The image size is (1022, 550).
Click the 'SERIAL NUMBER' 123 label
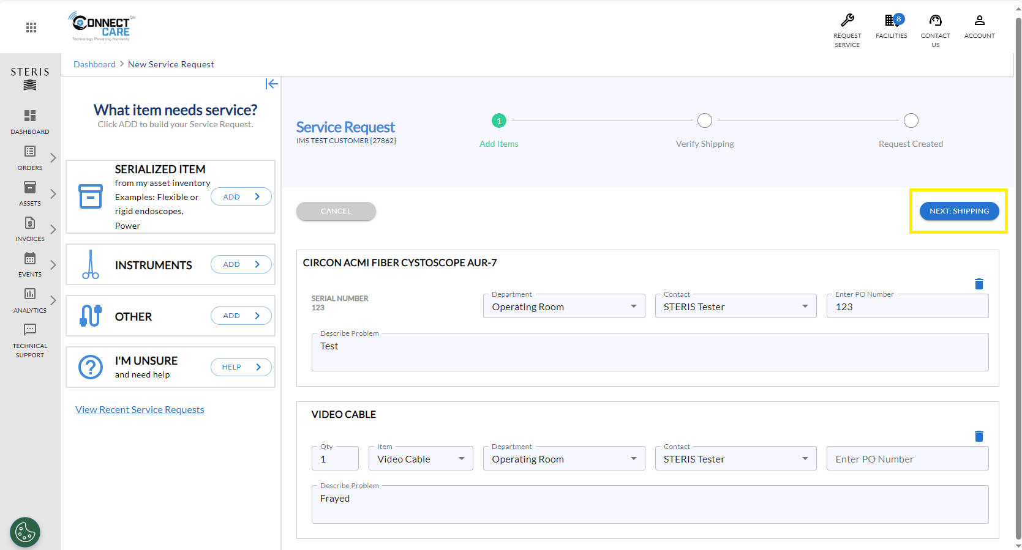[x=340, y=303]
